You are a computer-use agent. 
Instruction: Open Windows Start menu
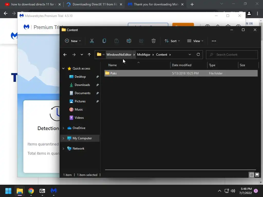[x=8, y=191]
